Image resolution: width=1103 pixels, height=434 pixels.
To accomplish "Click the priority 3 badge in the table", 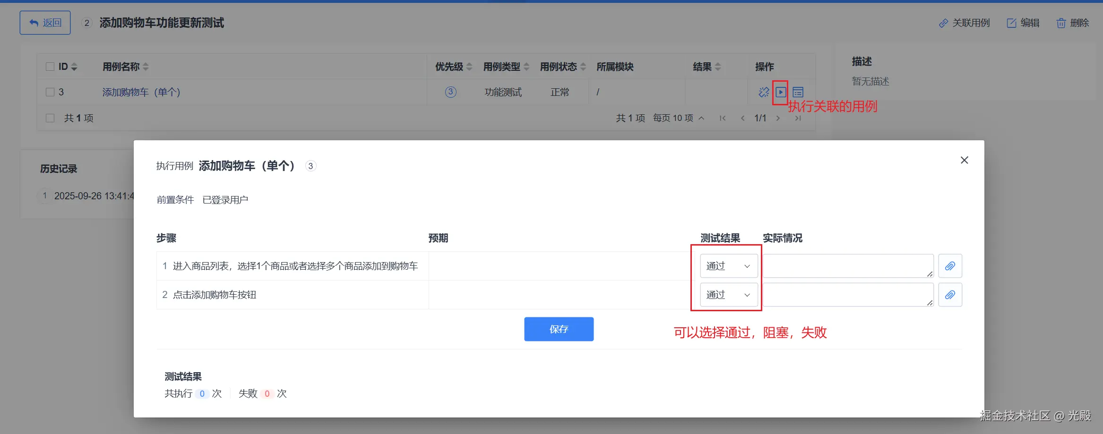I will [x=451, y=92].
